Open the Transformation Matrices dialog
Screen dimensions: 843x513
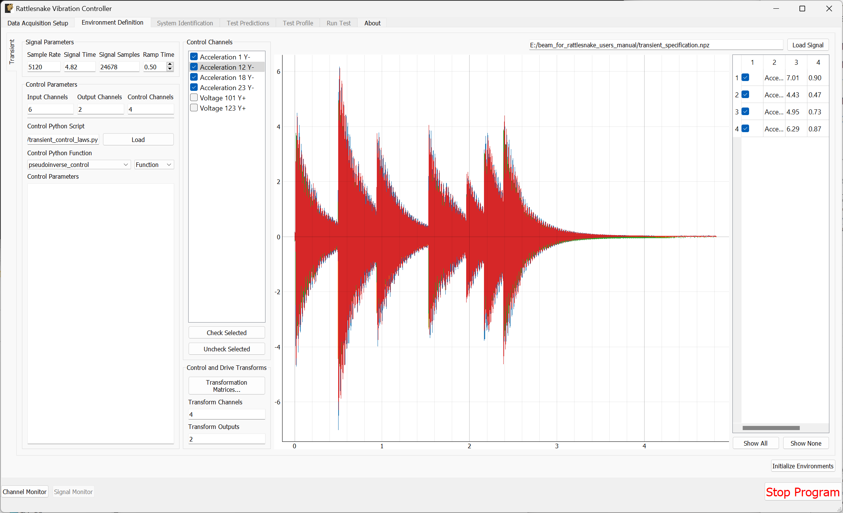coord(226,385)
